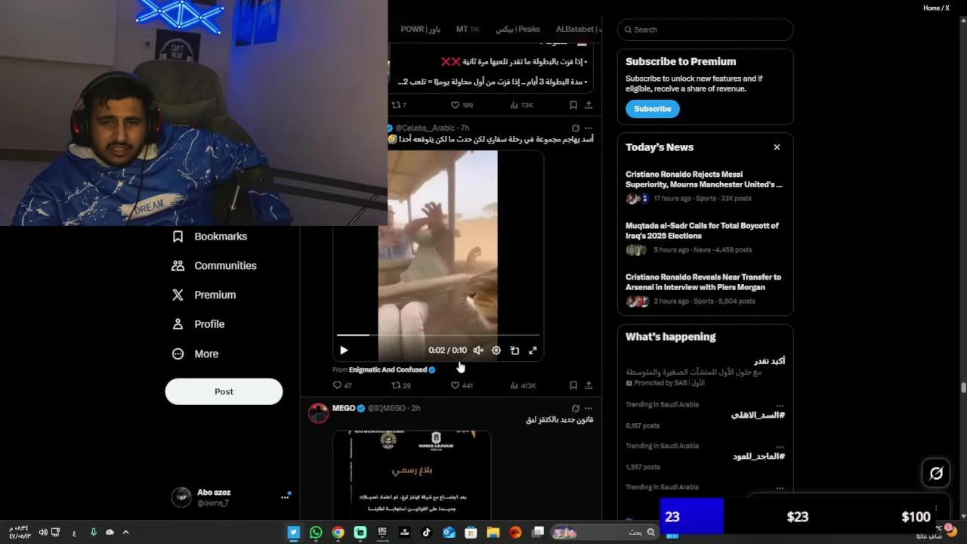Close the Today's News panel
The width and height of the screenshot is (967, 544).
pyautogui.click(x=777, y=147)
